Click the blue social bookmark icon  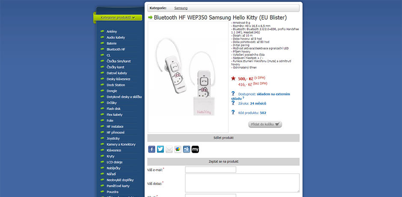click(x=186, y=149)
